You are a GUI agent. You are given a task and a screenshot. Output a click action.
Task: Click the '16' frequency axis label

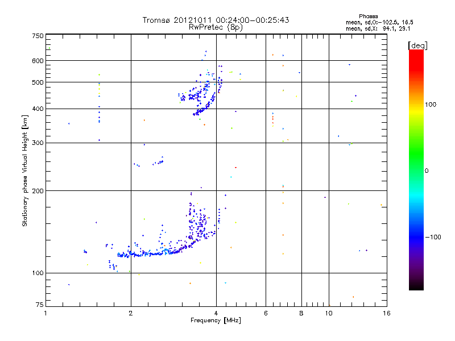387,313
